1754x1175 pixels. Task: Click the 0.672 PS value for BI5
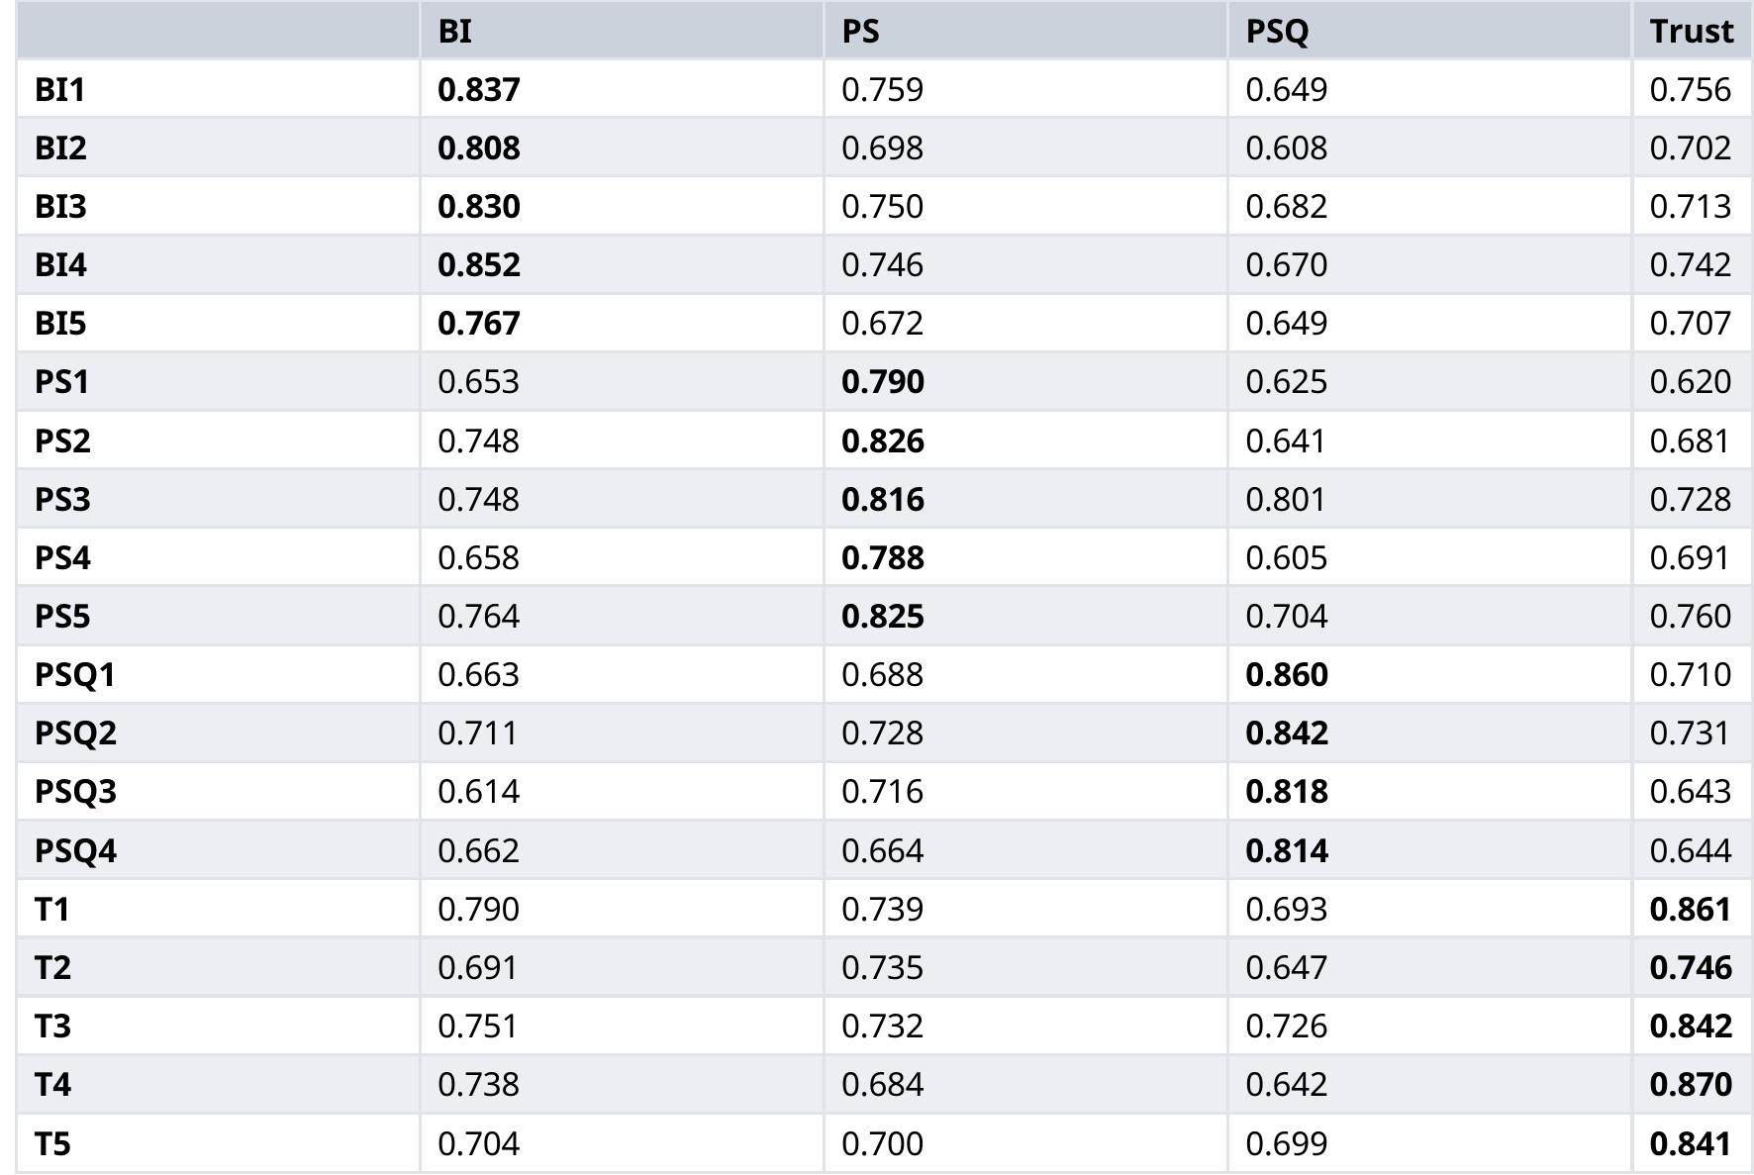882,324
